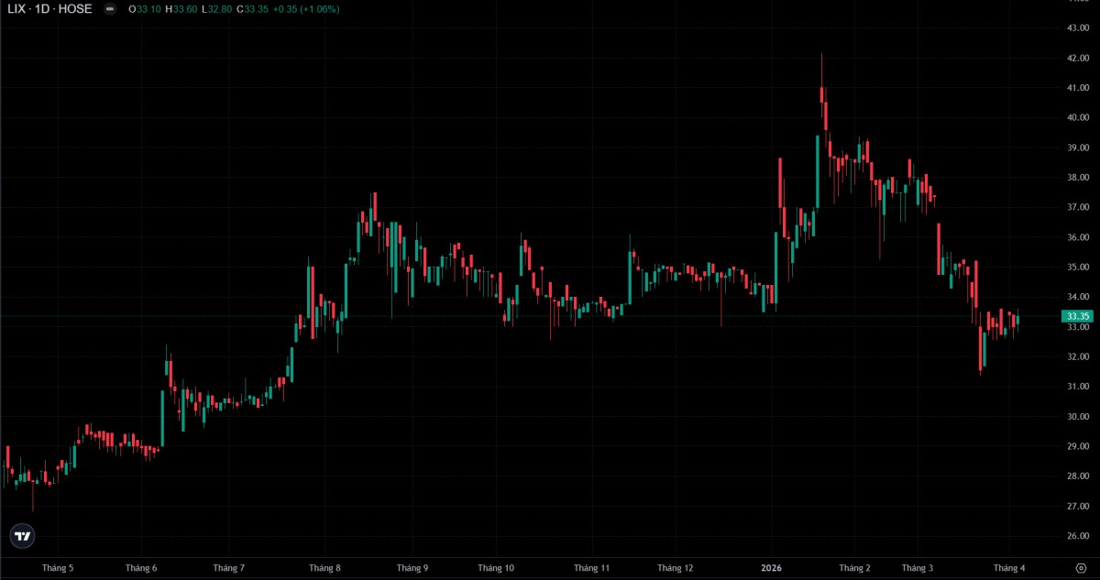Click the Tháng 9 time axis label

412,568
